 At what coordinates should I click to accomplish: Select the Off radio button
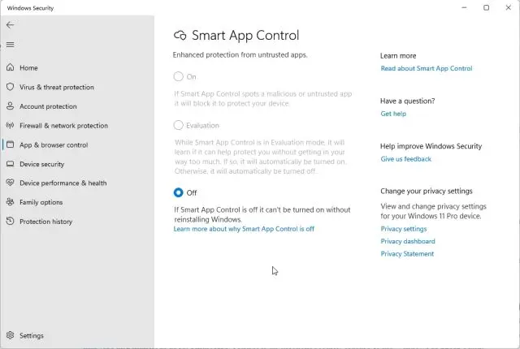click(179, 192)
